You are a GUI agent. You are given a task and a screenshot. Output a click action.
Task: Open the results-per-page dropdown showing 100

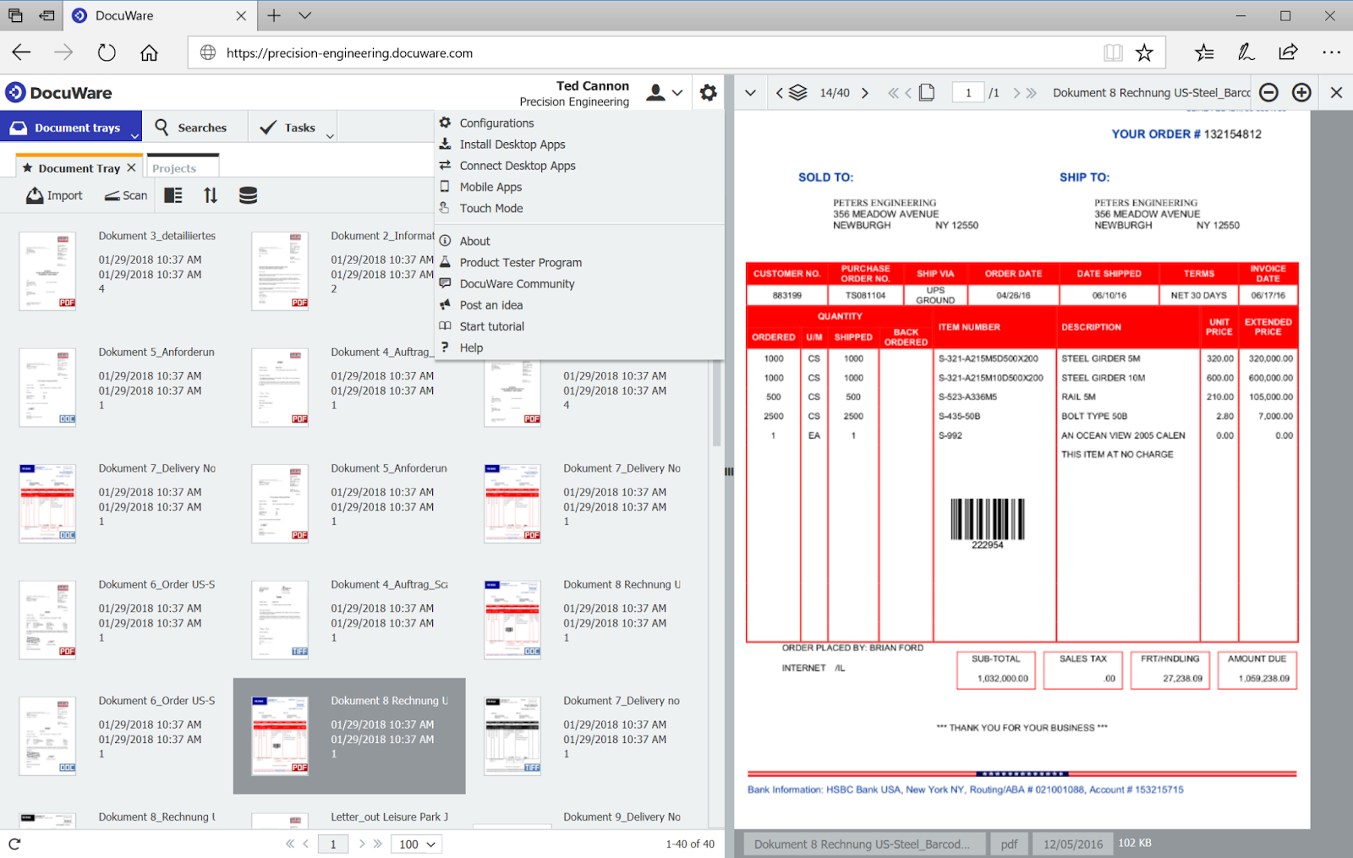416,844
